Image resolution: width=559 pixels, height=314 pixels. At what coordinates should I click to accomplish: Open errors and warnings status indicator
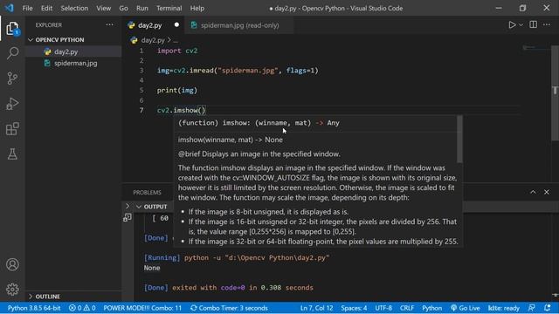point(82,308)
